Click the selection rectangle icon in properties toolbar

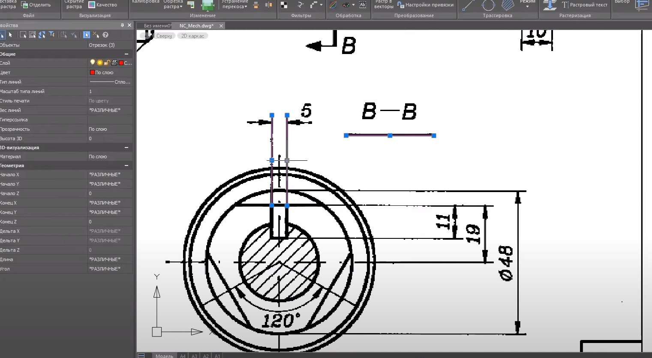coord(23,35)
